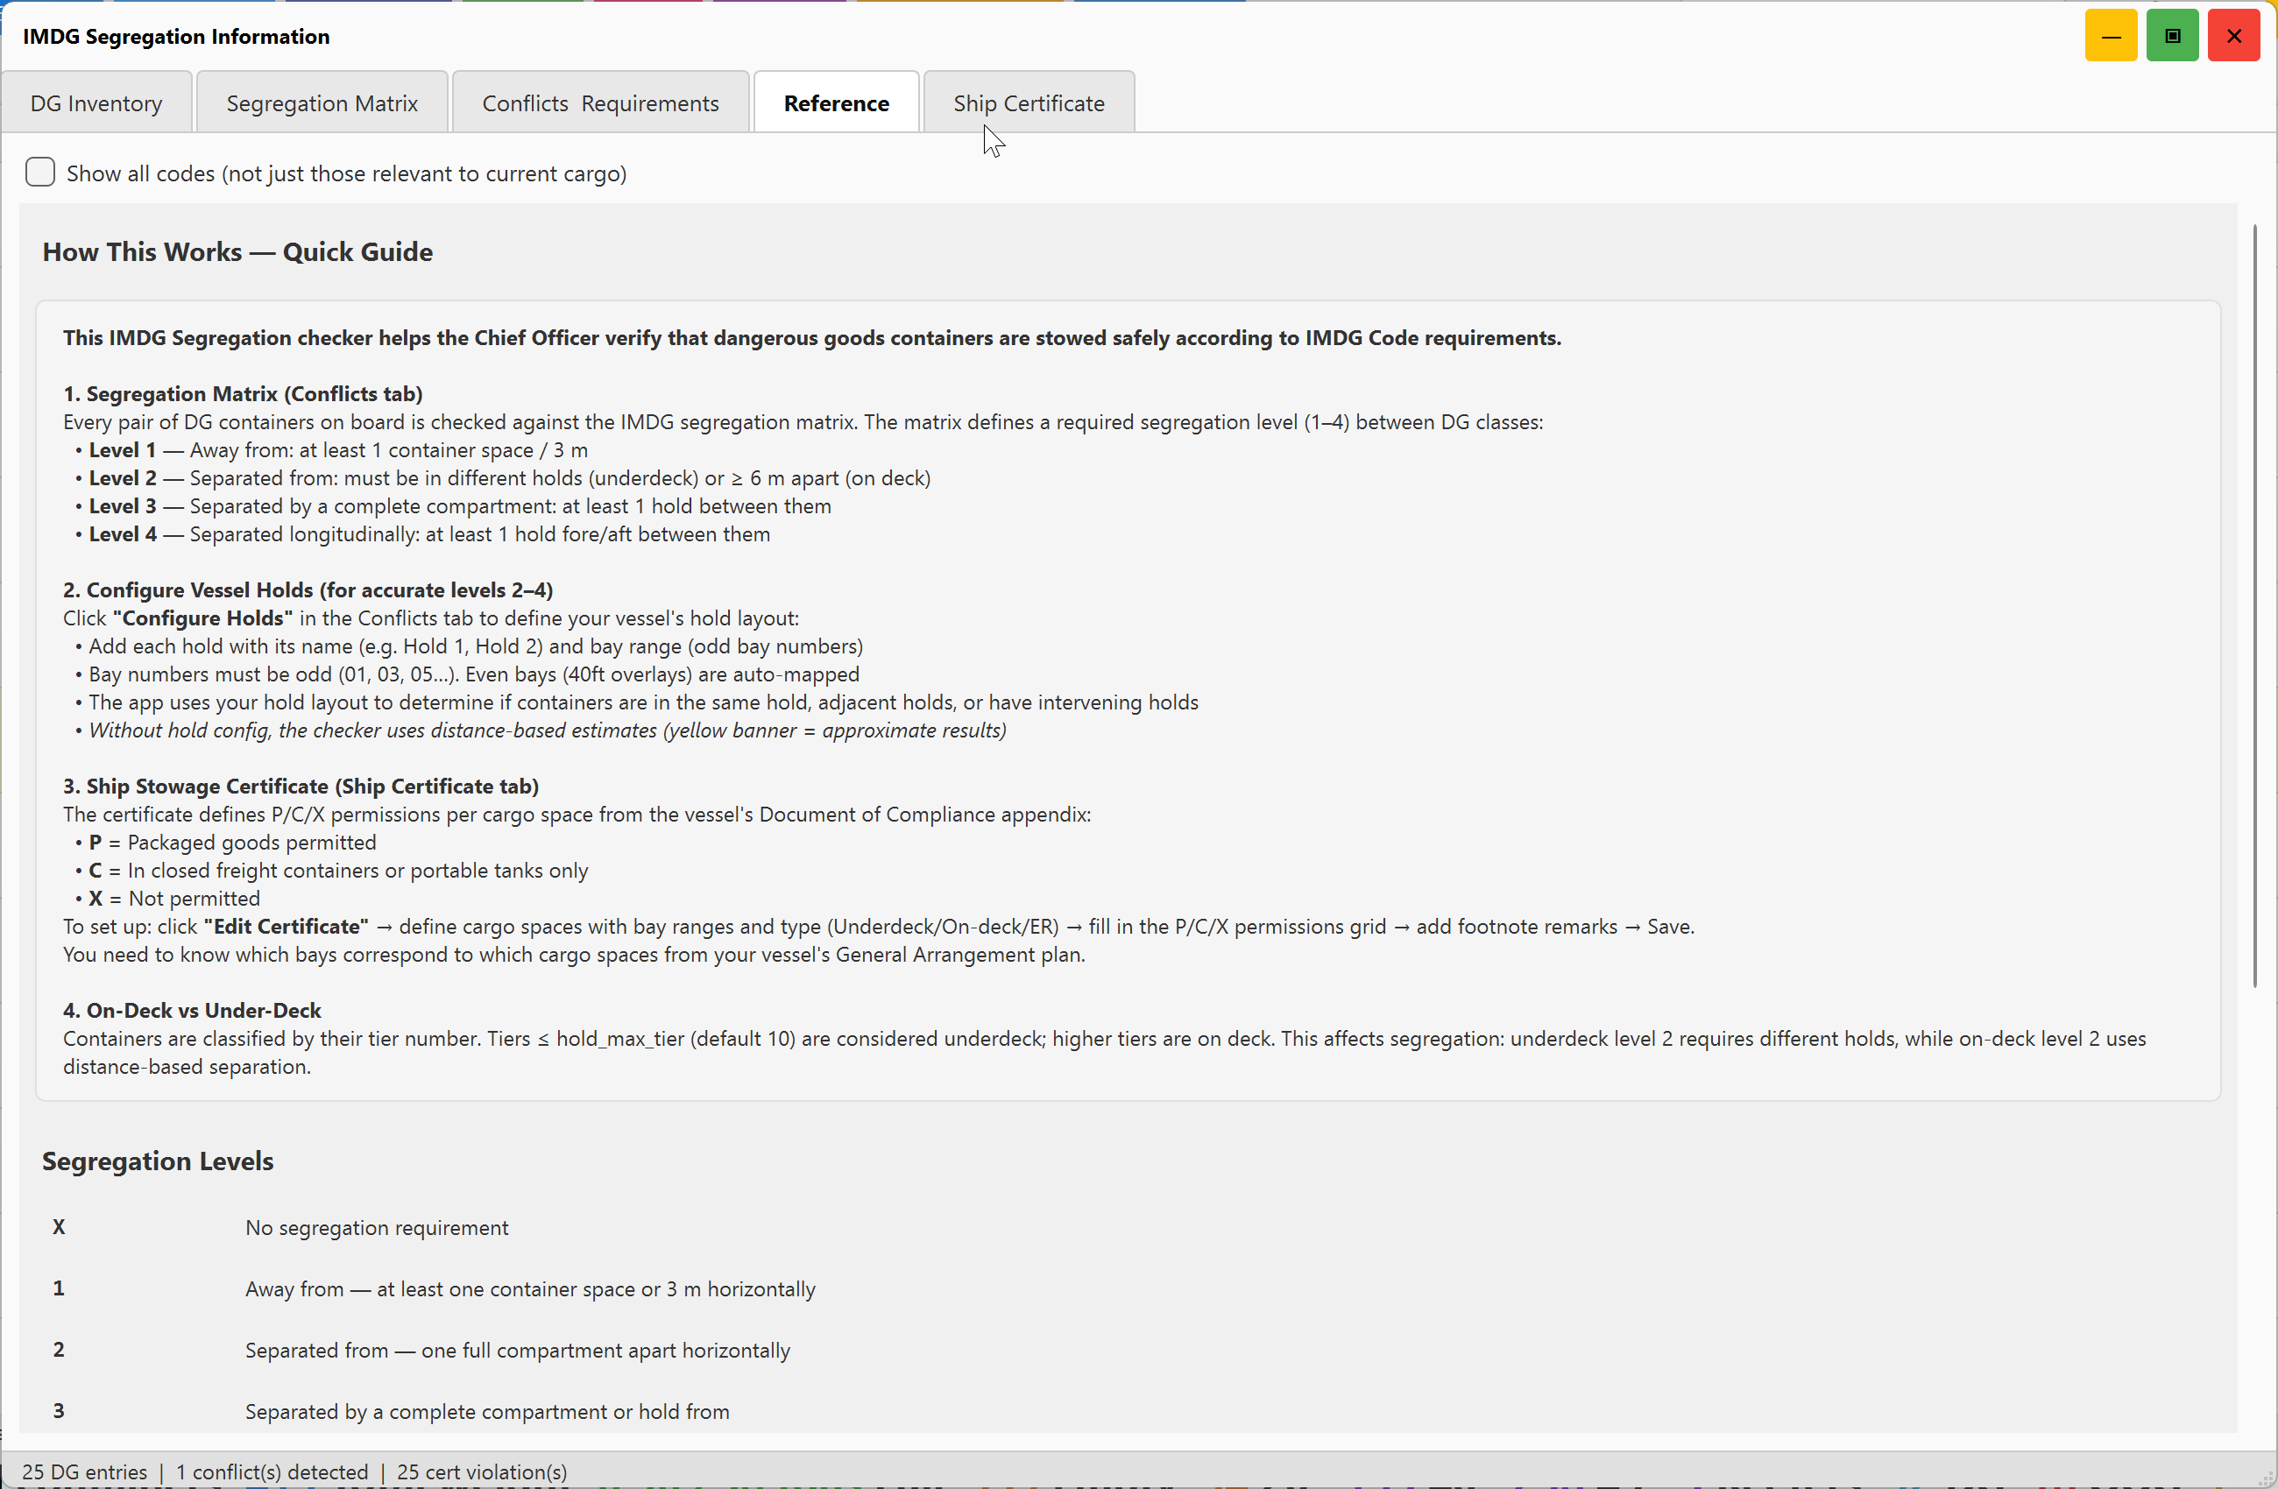Click the 'No segregation requirement' row
The image size is (2278, 1489).
pyautogui.click(x=377, y=1227)
